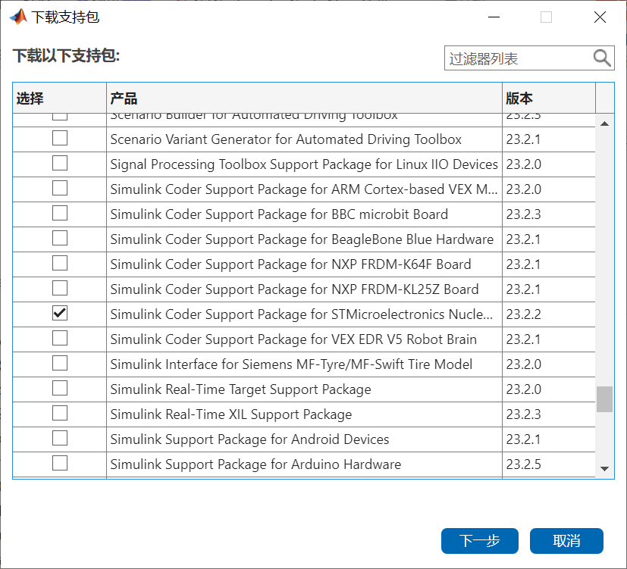627x569 pixels.
Task: Check Simulink Interface for Siemens MF-Tyre checkbox
Action: [60, 363]
